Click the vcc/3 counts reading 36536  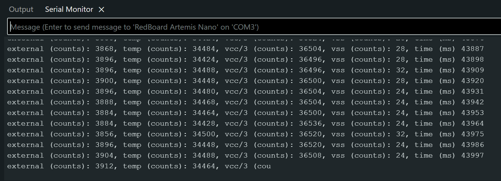click(310, 124)
